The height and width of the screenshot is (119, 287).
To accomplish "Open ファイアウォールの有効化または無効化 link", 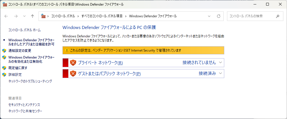I will (31, 59).
